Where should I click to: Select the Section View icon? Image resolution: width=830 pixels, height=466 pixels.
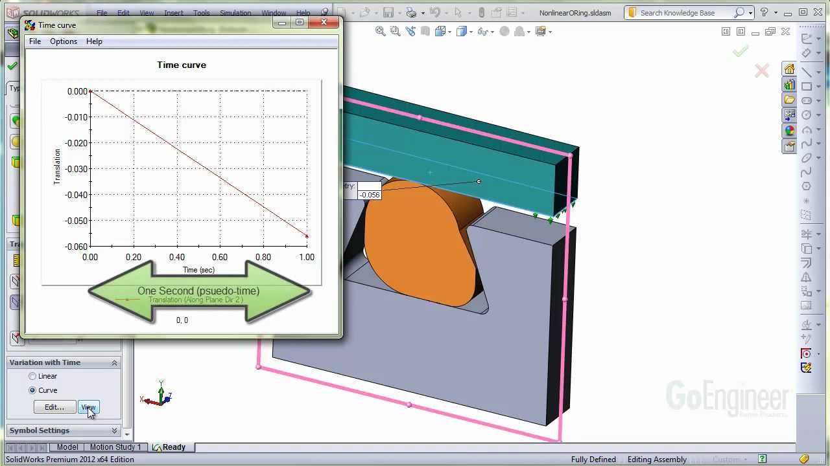(425, 31)
